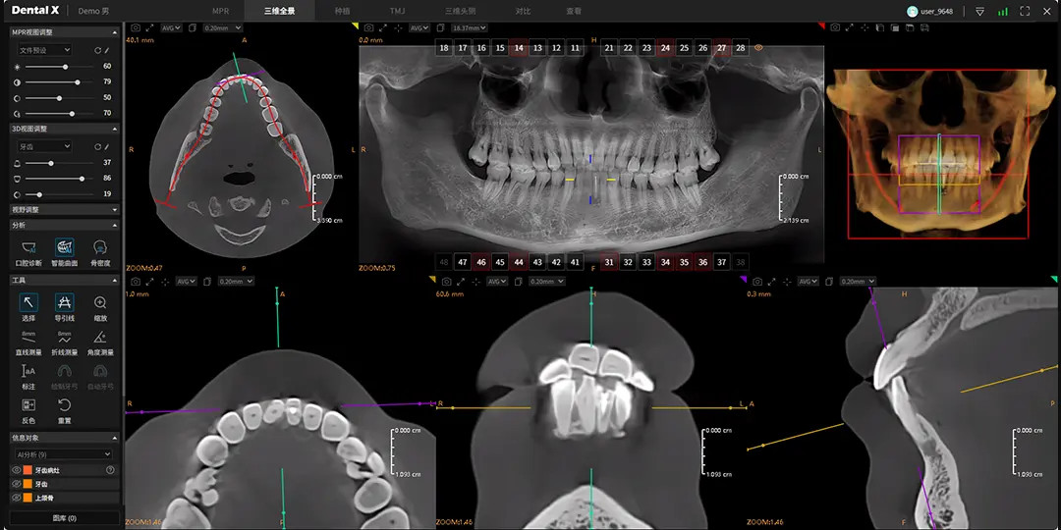Open the AI分析 (9) dropdown
The height and width of the screenshot is (530, 1061).
click(x=60, y=454)
